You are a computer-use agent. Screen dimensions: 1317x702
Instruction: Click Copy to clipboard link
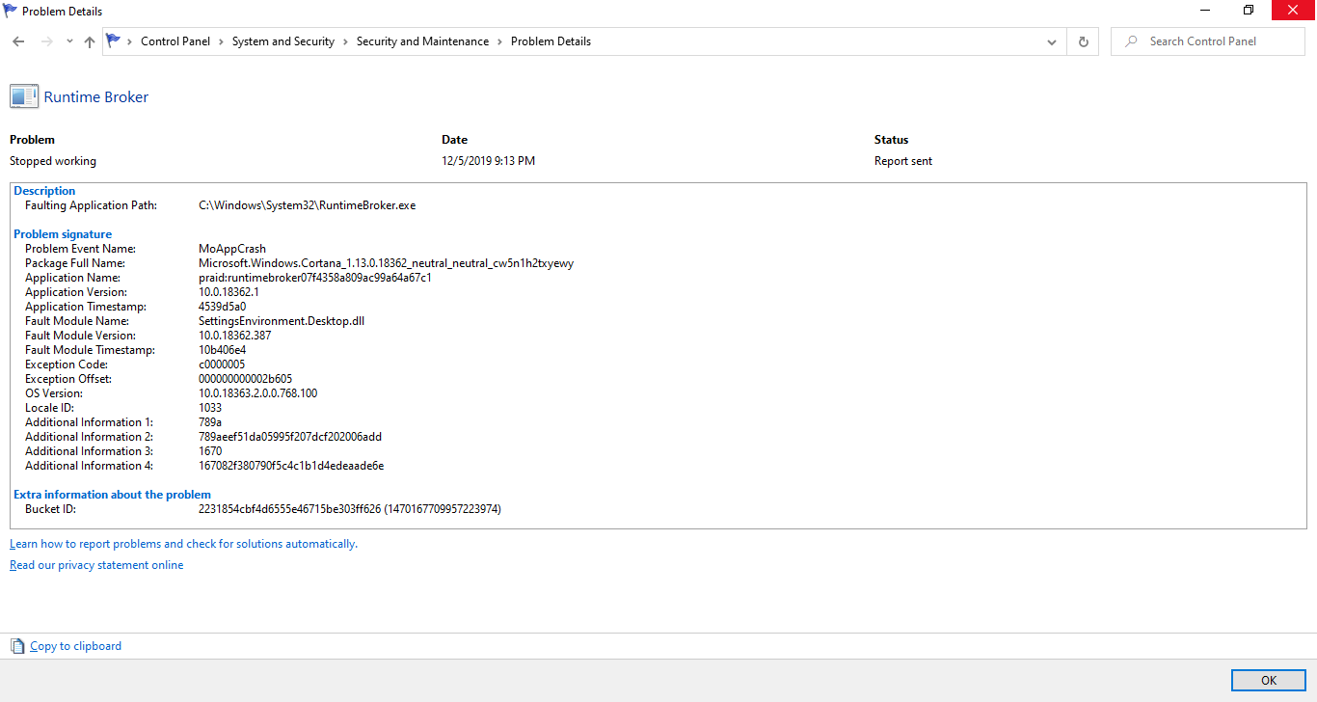click(76, 646)
